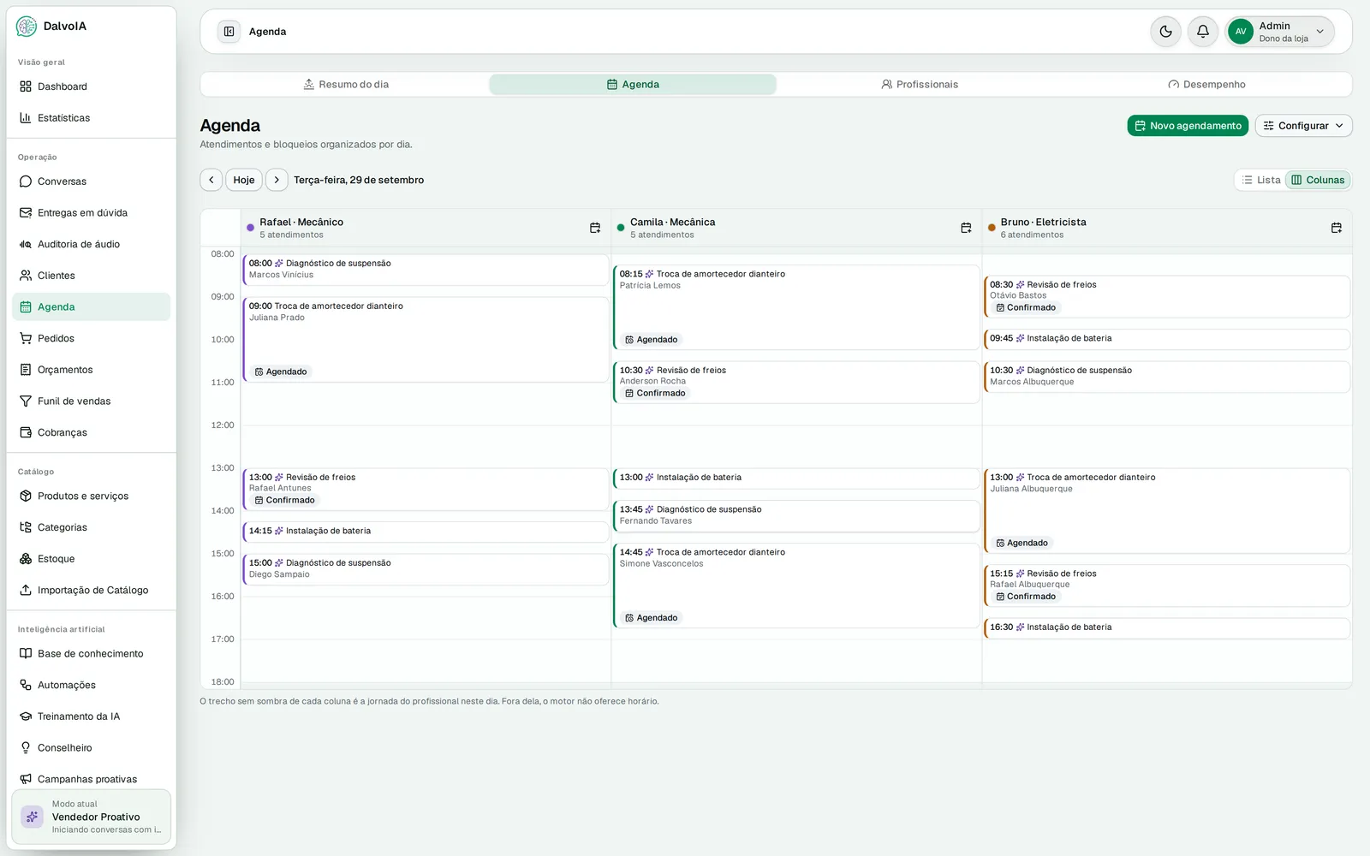Open Conversas in sidebar
The width and height of the screenshot is (1370, 856).
(91, 181)
